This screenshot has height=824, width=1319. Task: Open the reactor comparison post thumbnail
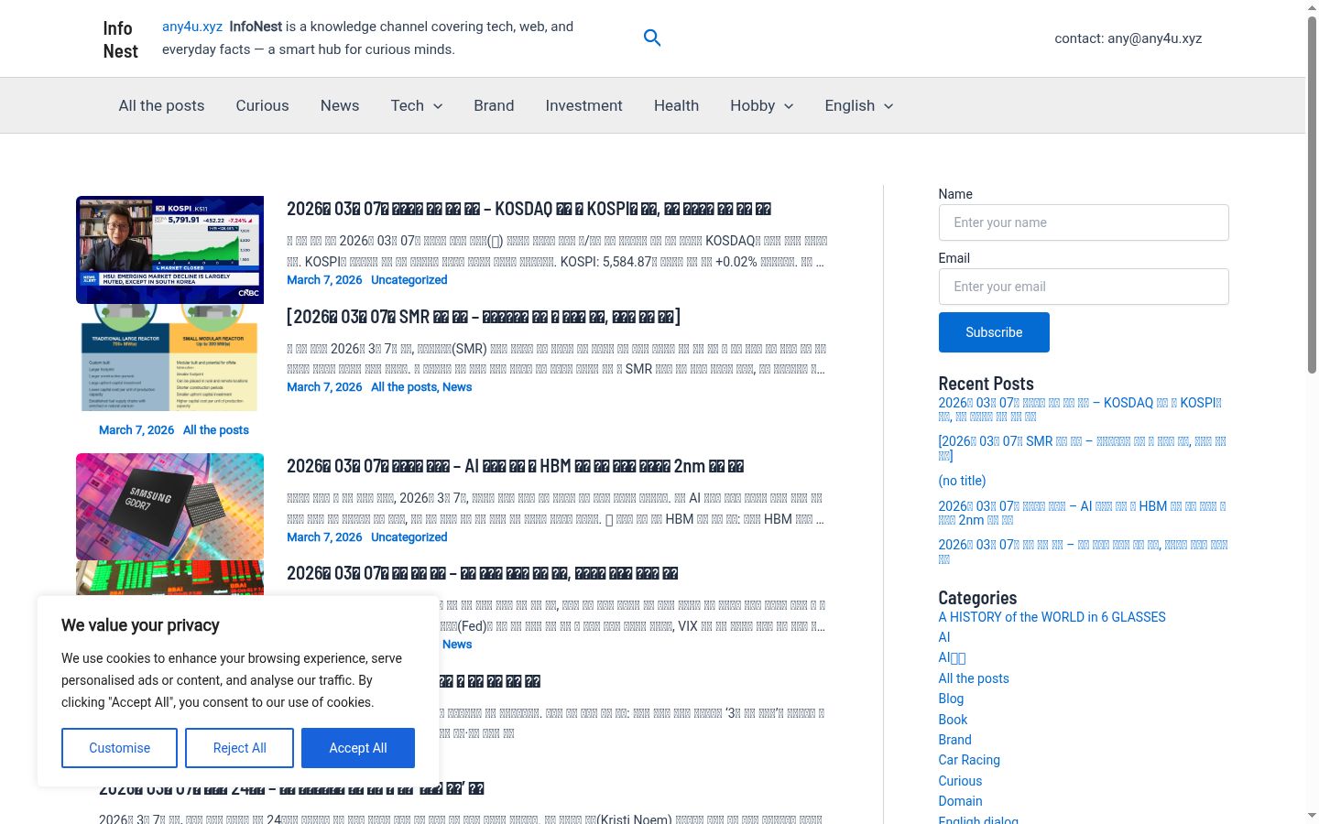(169, 357)
